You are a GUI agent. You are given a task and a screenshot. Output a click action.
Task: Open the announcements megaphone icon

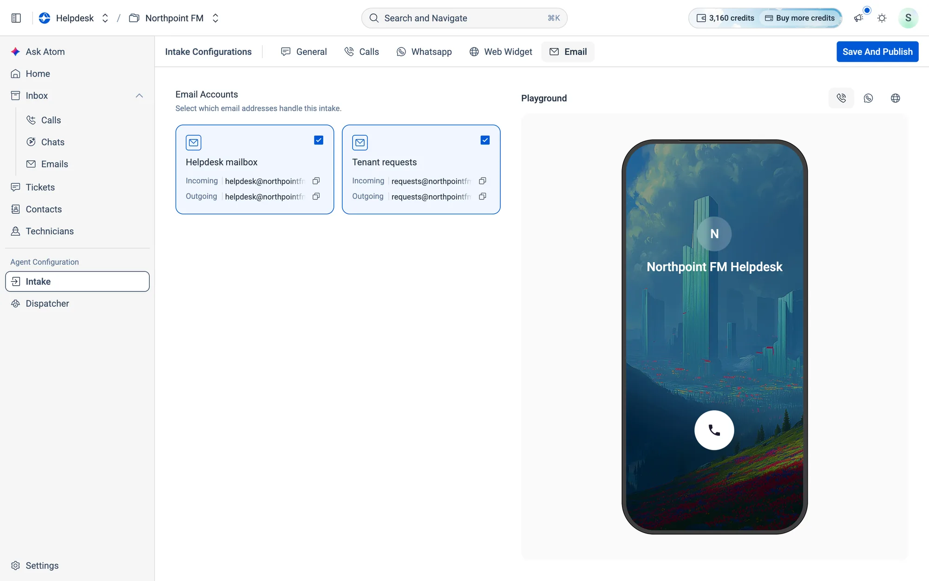(858, 18)
